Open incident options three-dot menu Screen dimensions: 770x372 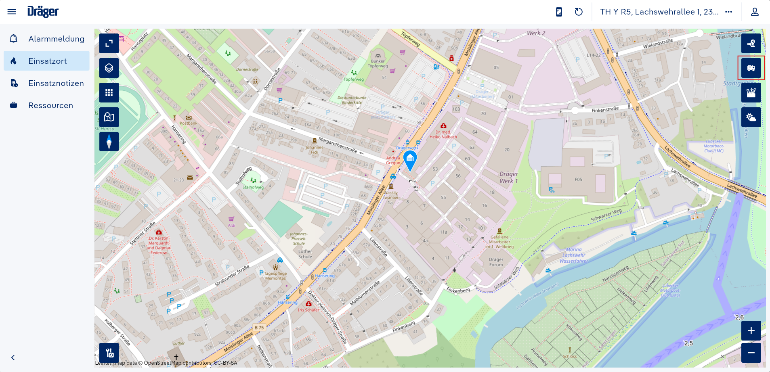click(x=728, y=12)
